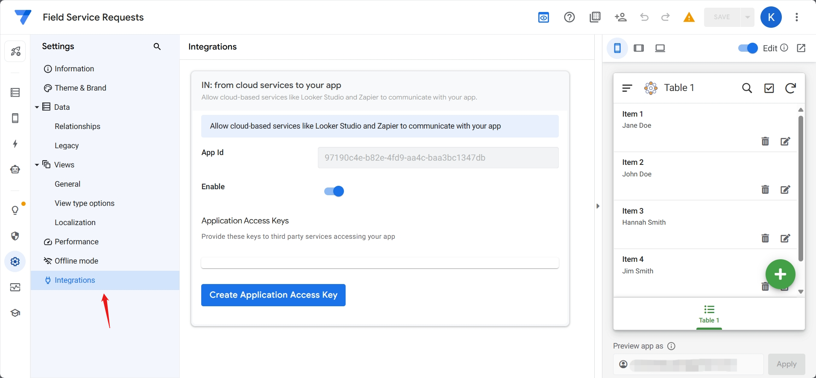Search settings with magnifier icon
This screenshot has height=378, width=816.
click(x=157, y=47)
